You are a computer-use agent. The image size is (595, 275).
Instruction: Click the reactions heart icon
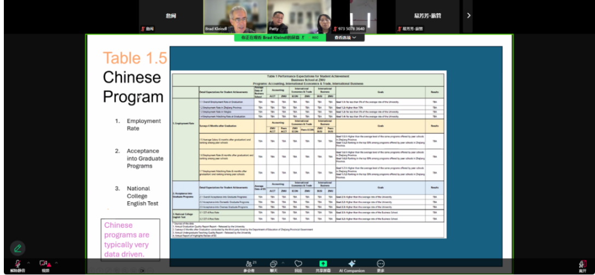click(298, 264)
